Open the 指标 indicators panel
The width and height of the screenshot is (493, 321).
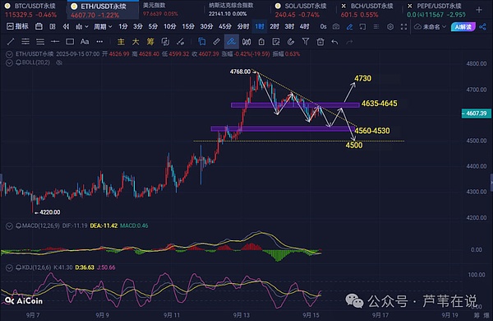click(17, 26)
